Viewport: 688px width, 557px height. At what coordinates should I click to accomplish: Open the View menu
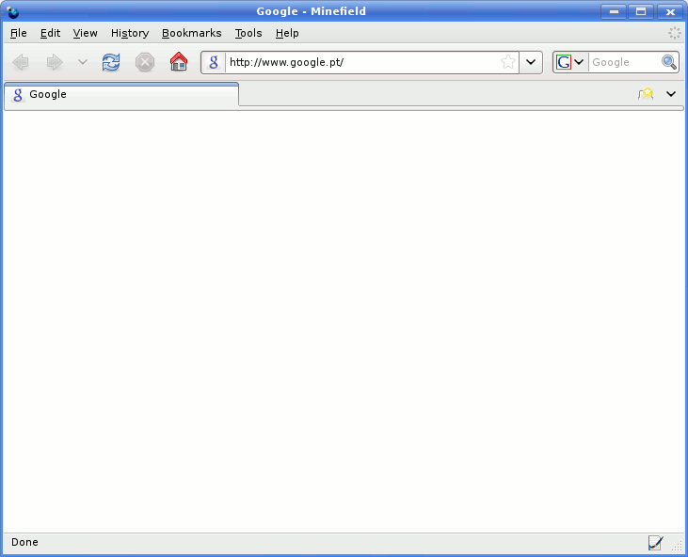click(x=85, y=33)
